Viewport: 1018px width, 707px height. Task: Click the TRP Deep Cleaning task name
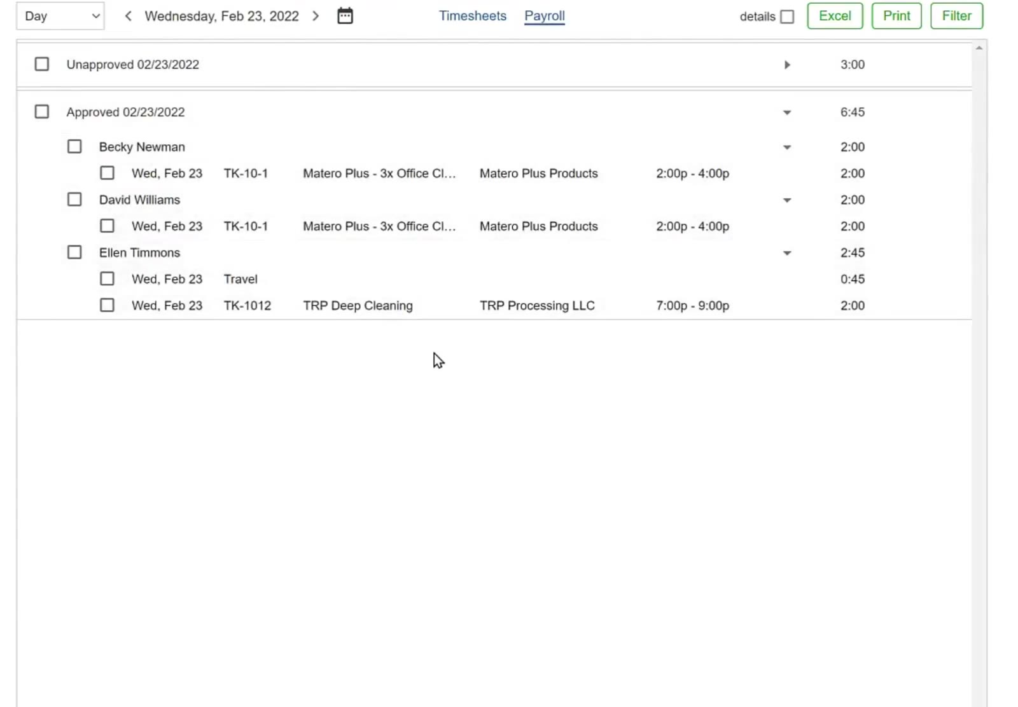click(x=358, y=306)
